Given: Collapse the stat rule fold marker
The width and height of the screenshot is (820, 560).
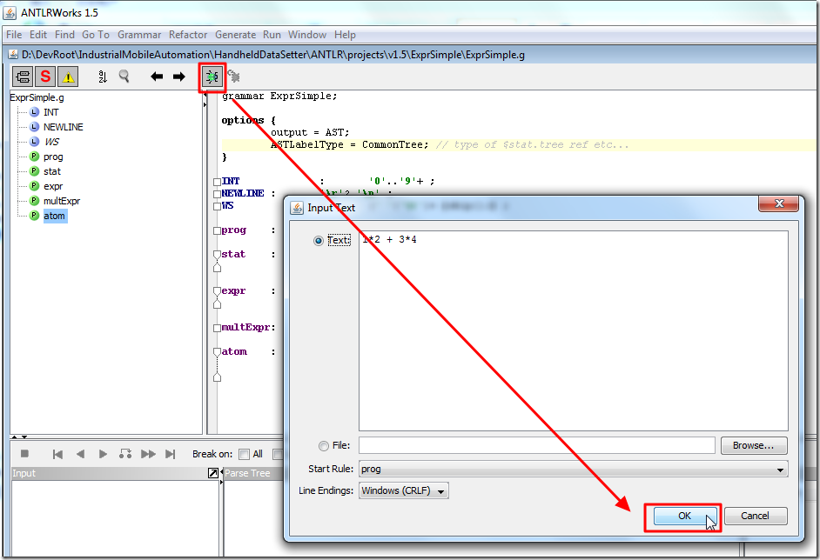Looking at the screenshot, I should 217,255.
